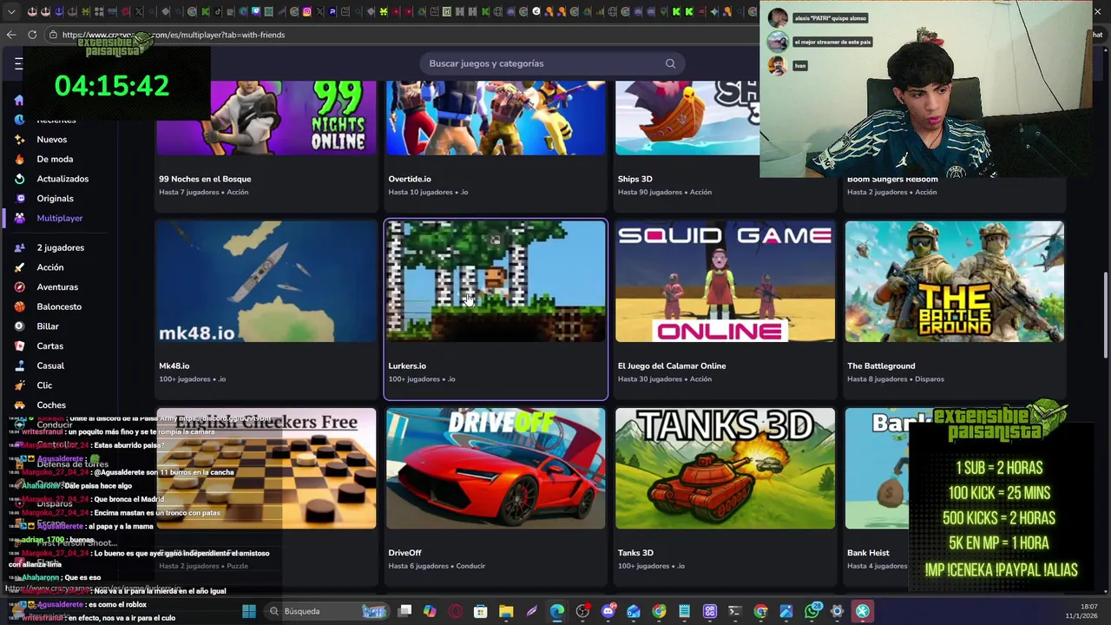This screenshot has width=1111, height=625.
Task: Click the "Ships 3D" game title
Action: (634, 179)
